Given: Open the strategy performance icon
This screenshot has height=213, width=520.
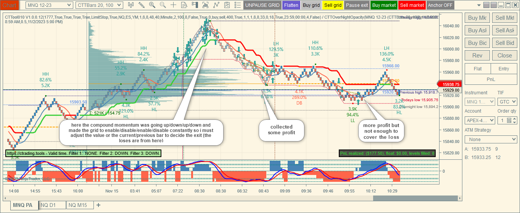Looking at the screenshot, I should [227, 5].
